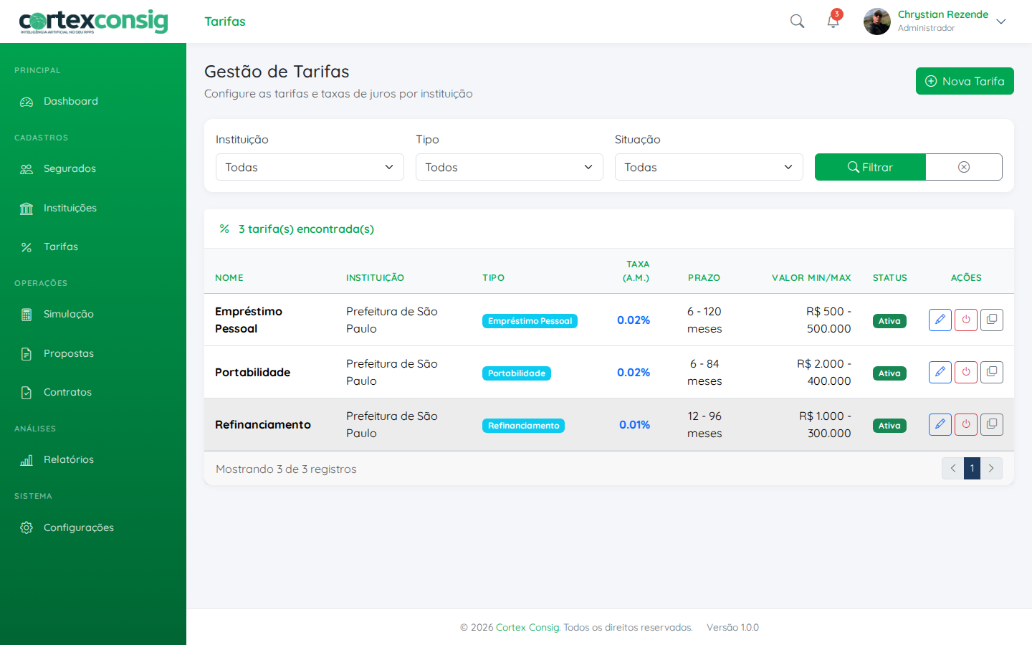Go to Dashboard in sidebar
1032x645 pixels.
[x=70, y=102]
